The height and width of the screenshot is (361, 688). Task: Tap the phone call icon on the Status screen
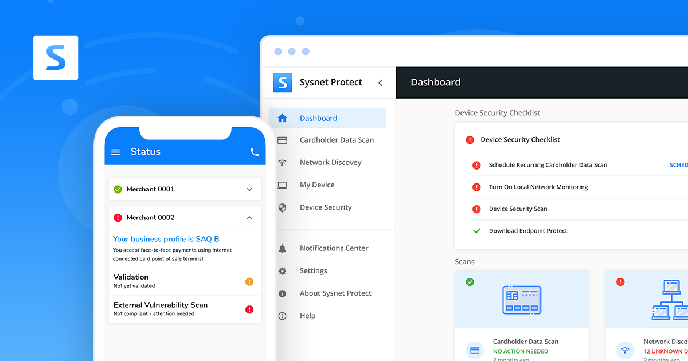[x=254, y=151]
